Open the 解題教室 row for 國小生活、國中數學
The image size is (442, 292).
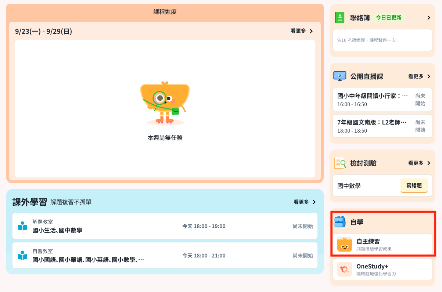(165, 226)
